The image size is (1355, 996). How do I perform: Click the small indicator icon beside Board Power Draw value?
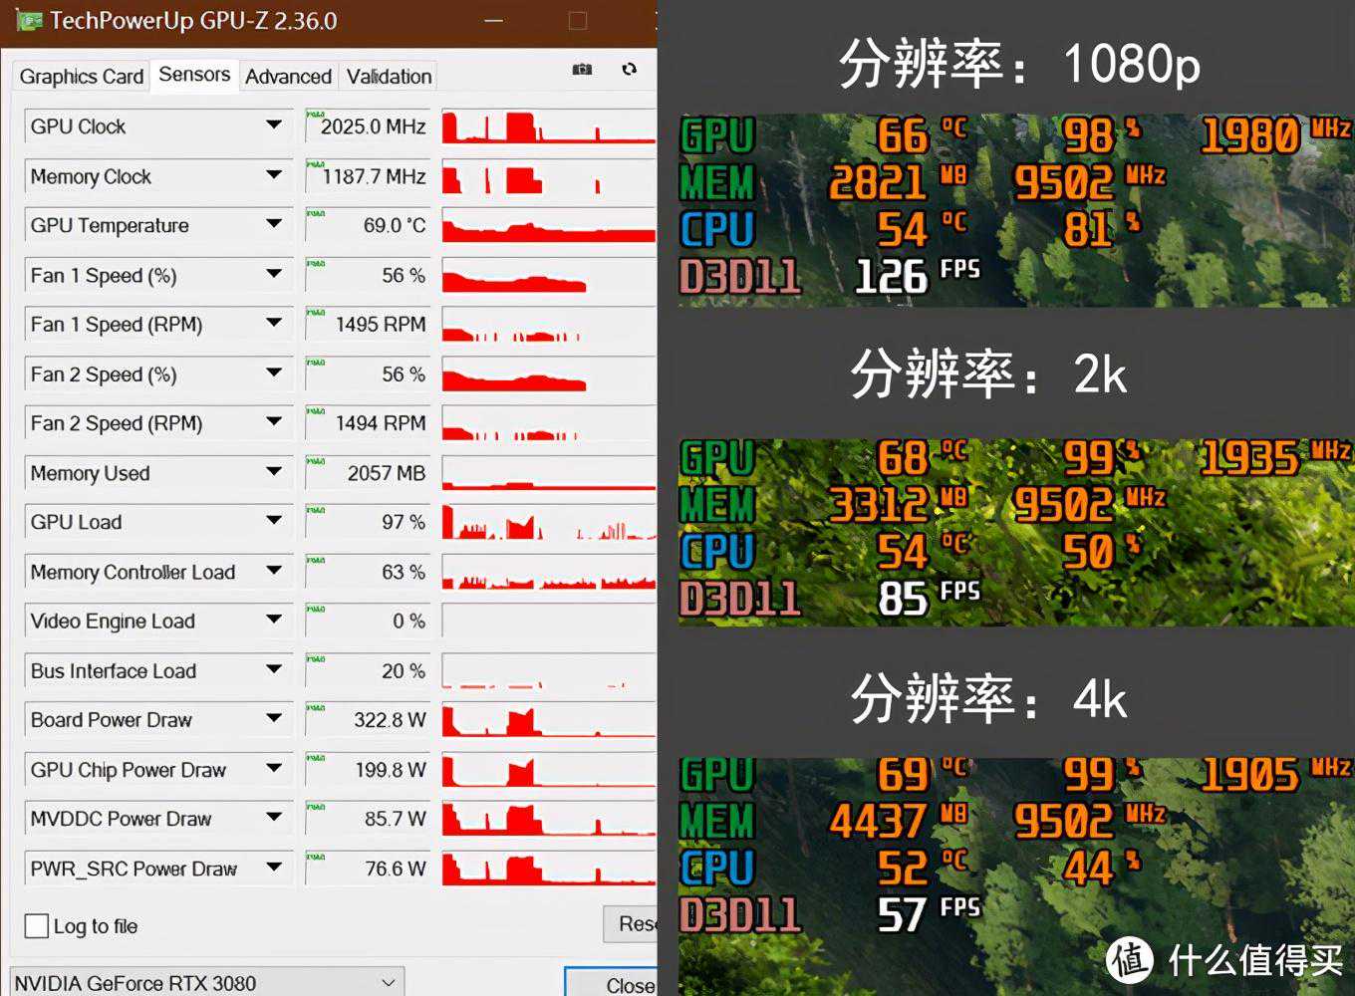(316, 708)
